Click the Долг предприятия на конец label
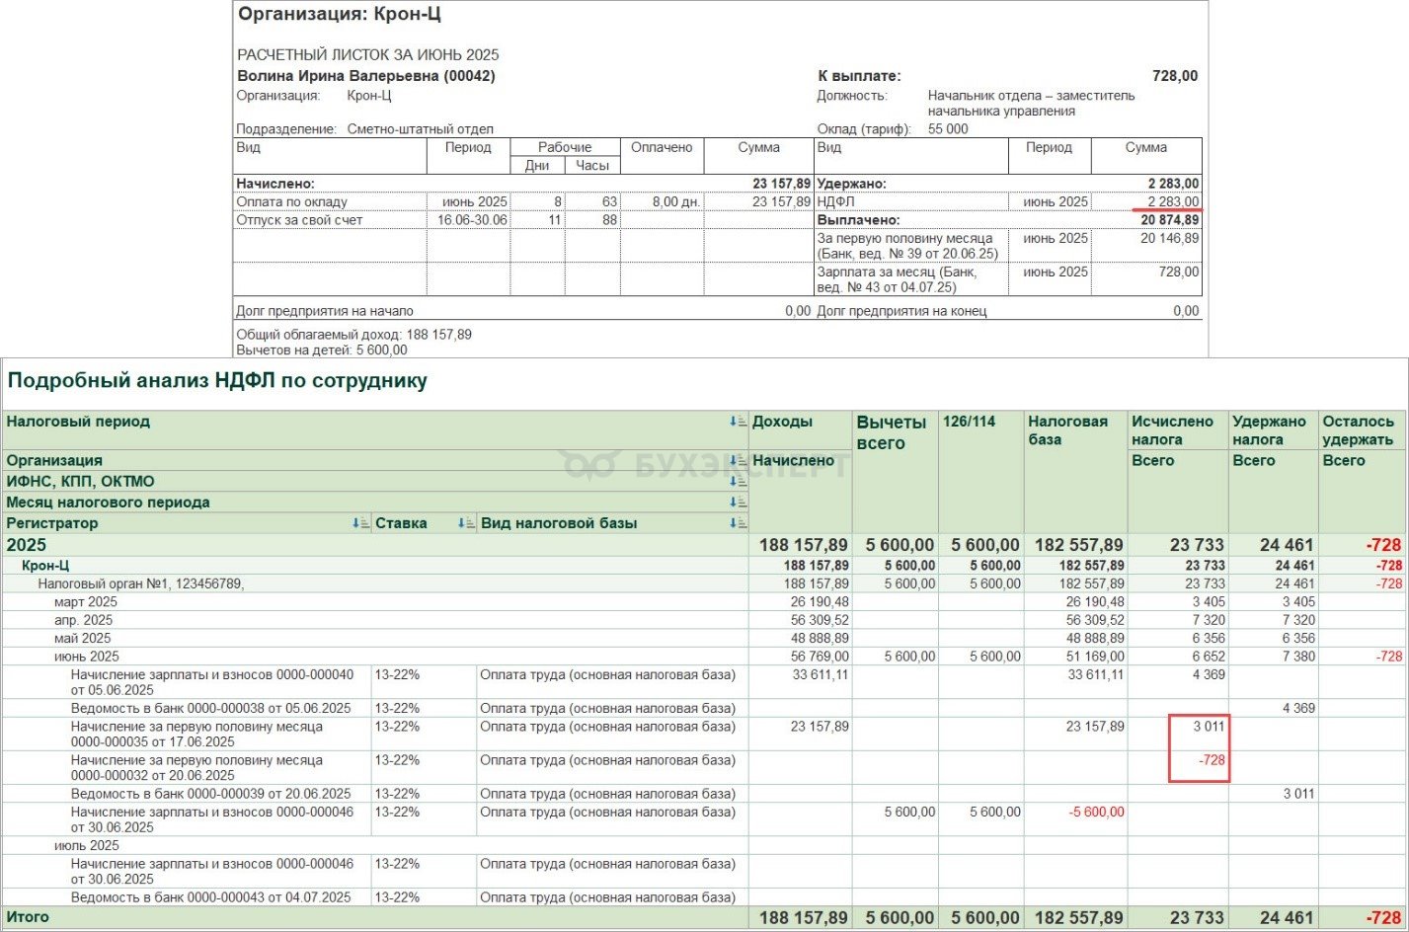 click(x=901, y=311)
